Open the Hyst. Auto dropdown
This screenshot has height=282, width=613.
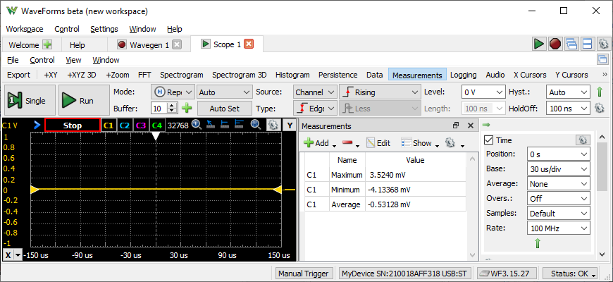(x=568, y=92)
